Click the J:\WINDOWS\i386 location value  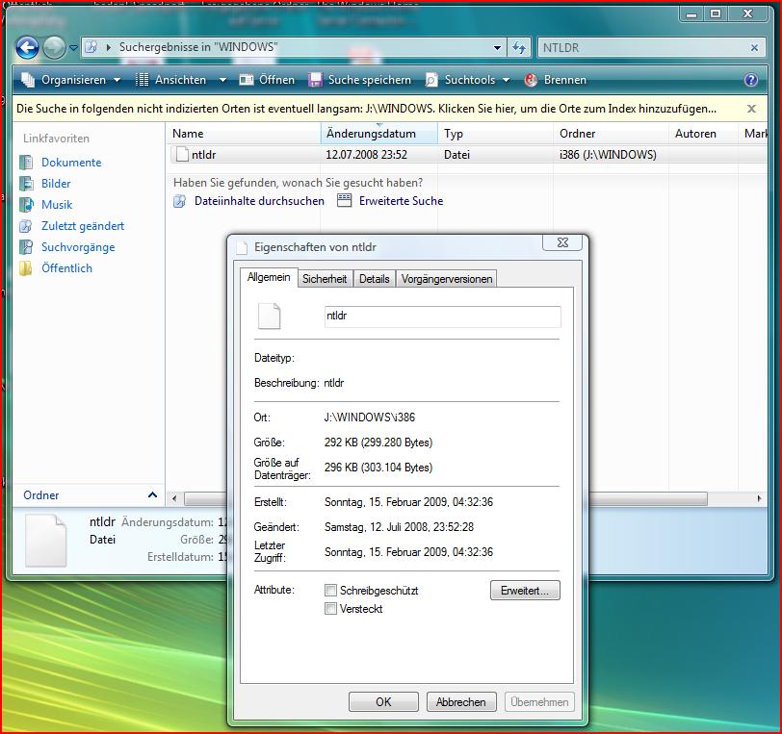point(370,418)
